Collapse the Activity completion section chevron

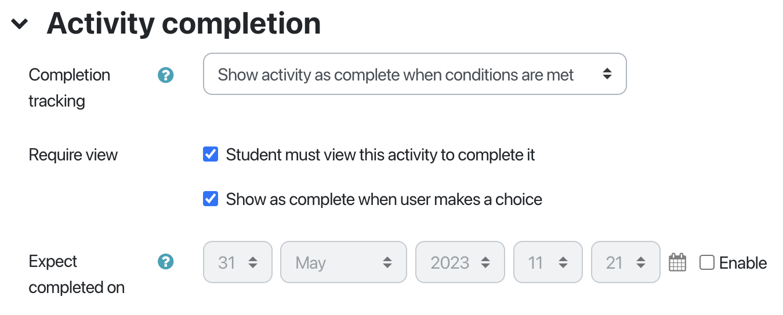click(20, 24)
